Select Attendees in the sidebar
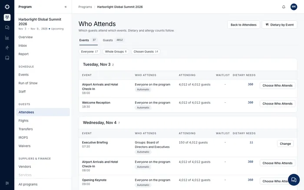Screen dimensions: 304x190 coord(43,112)
